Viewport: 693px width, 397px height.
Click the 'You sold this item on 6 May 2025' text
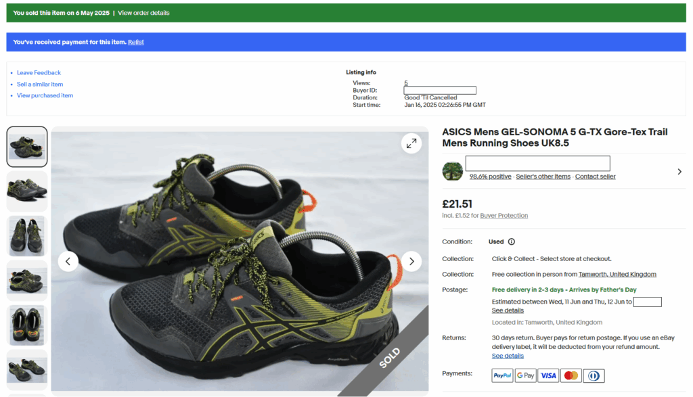(x=62, y=13)
